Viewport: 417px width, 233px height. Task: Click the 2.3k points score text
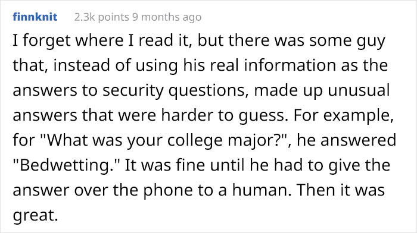pos(101,17)
